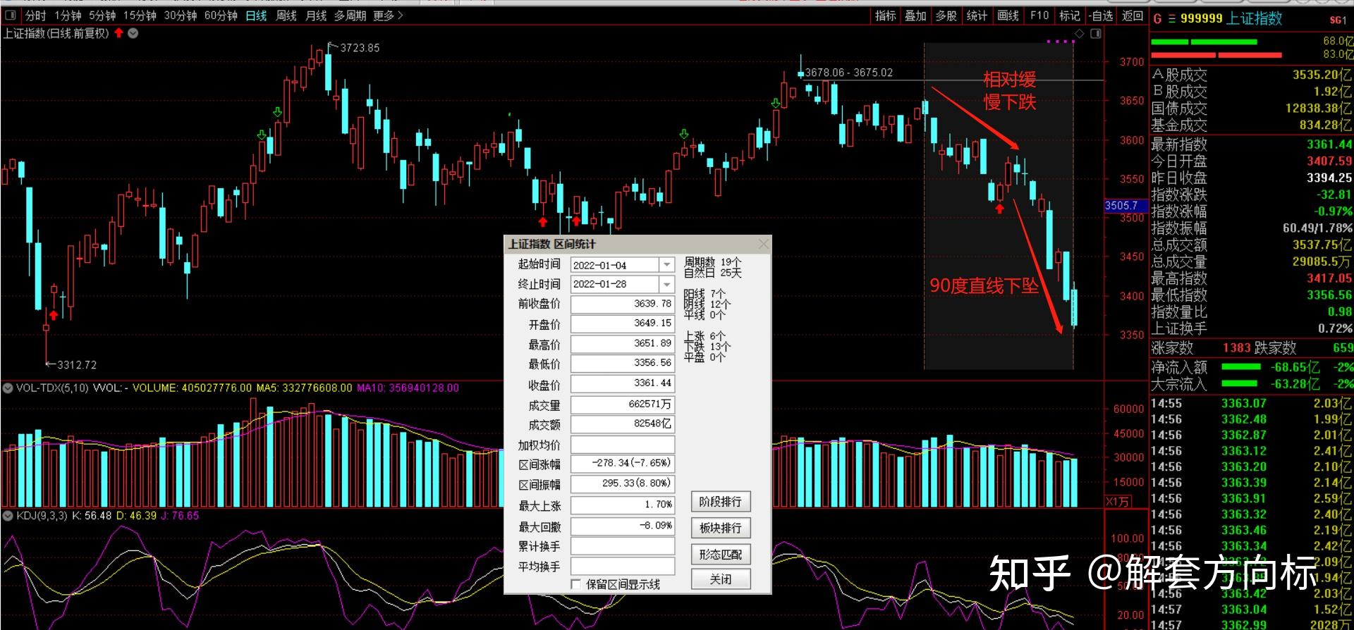
Task: Click the 终止时间 field showing 2022-01-28
Action: (x=615, y=284)
